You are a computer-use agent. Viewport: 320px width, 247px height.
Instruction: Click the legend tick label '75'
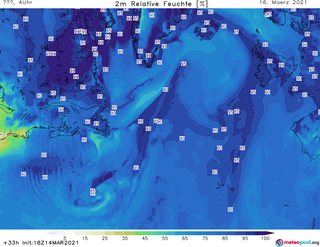pos(205,238)
